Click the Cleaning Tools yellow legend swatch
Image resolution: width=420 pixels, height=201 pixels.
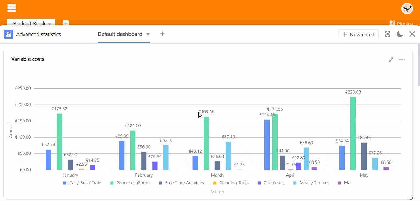(x=214, y=183)
